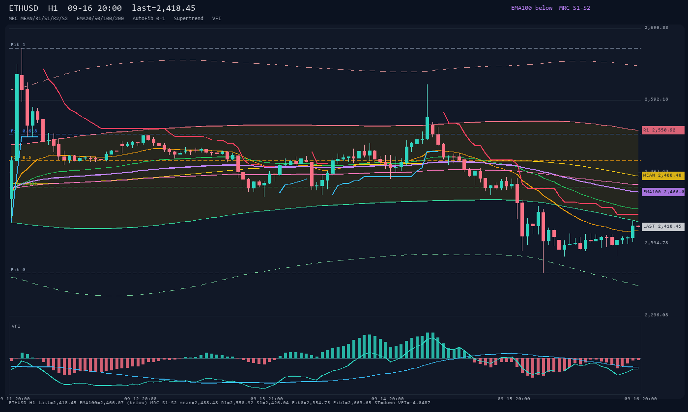Select the Fib 1 level label
This screenshot has height=412, width=688.
18,45
